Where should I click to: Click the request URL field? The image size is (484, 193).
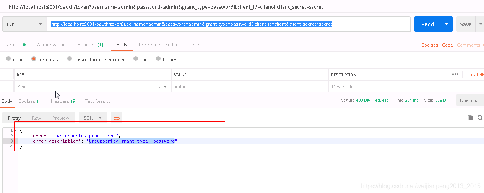click(x=229, y=24)
